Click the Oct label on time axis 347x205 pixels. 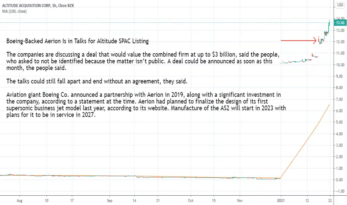pyautogui.click(x=191, y=201)
